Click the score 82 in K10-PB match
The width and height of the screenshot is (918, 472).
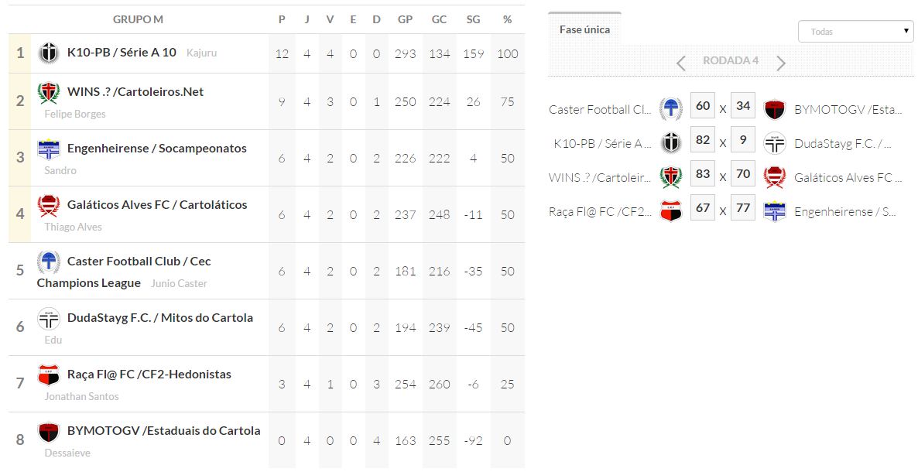click(x=703, y=141)
